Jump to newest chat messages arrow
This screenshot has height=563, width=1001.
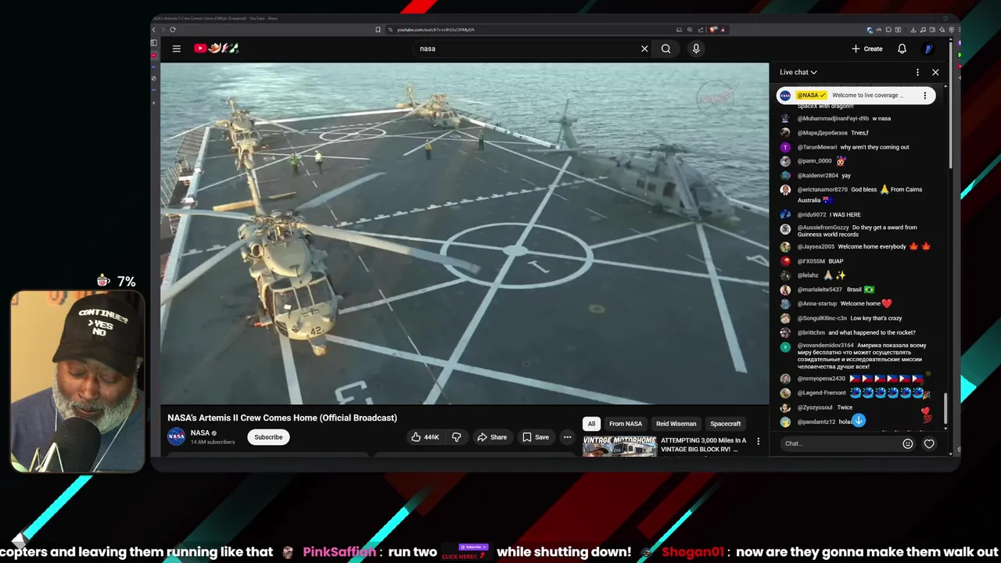[x=859, y=421]
